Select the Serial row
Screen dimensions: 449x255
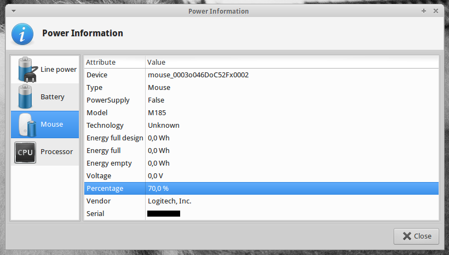coord(261,213)
